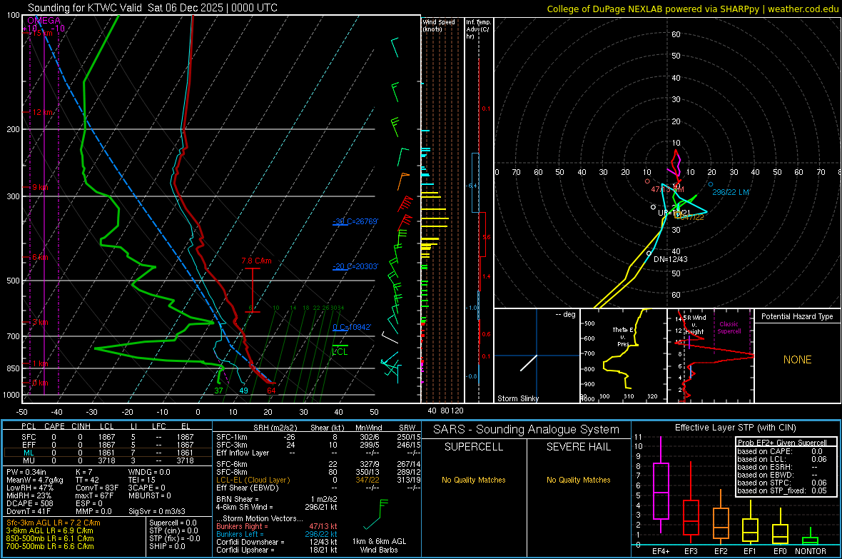Image resolution: width=842 pixels, height=559 pixels.
Task: Click 'SHIP = 0.0' index
Action: click(167, 546)
